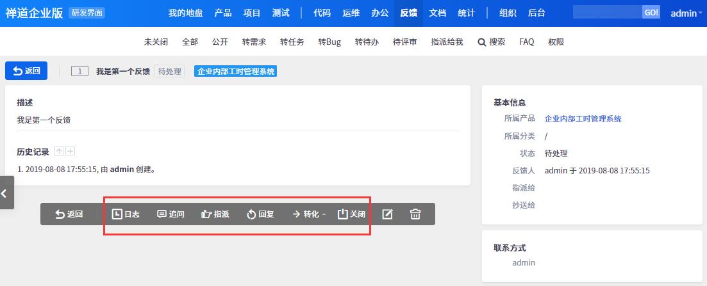
Task: Open the 权限 tab
Action: coord(556,42)
